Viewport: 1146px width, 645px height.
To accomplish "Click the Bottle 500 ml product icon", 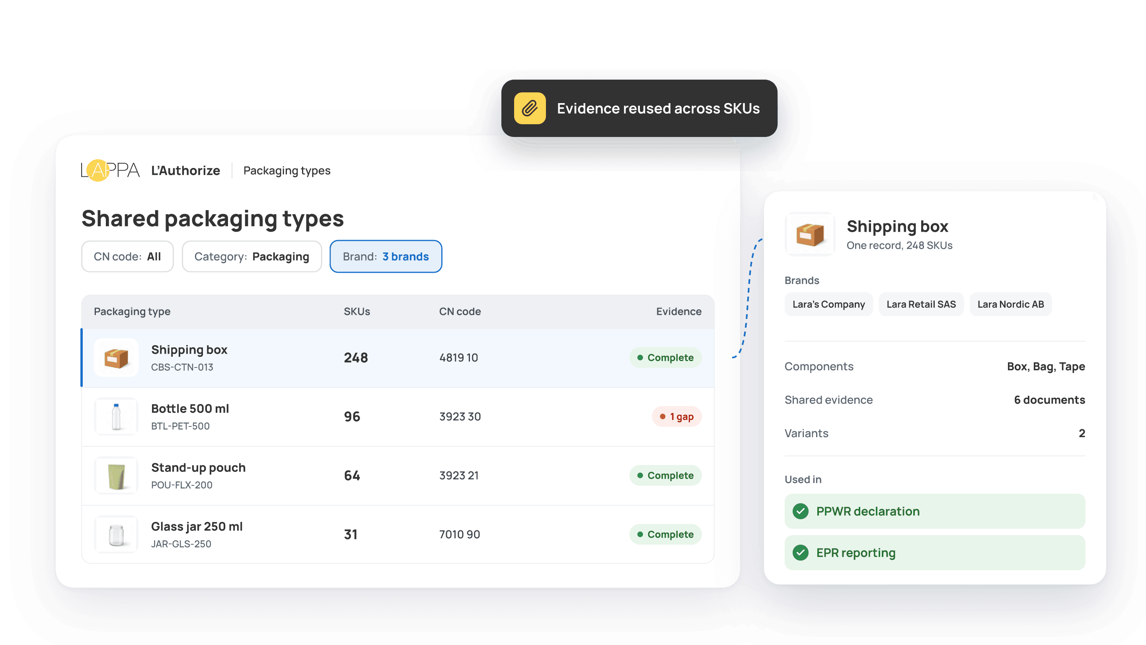I will point(116,416).
